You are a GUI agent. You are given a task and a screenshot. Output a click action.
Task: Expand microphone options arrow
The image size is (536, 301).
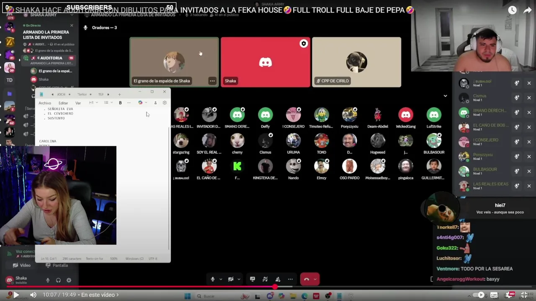point(221,279)
